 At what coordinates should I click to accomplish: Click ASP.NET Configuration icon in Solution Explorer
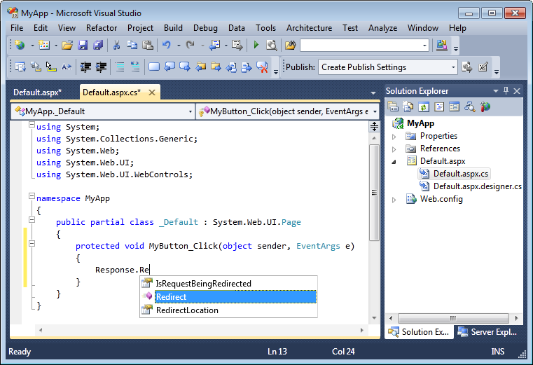tap(485, 107)
